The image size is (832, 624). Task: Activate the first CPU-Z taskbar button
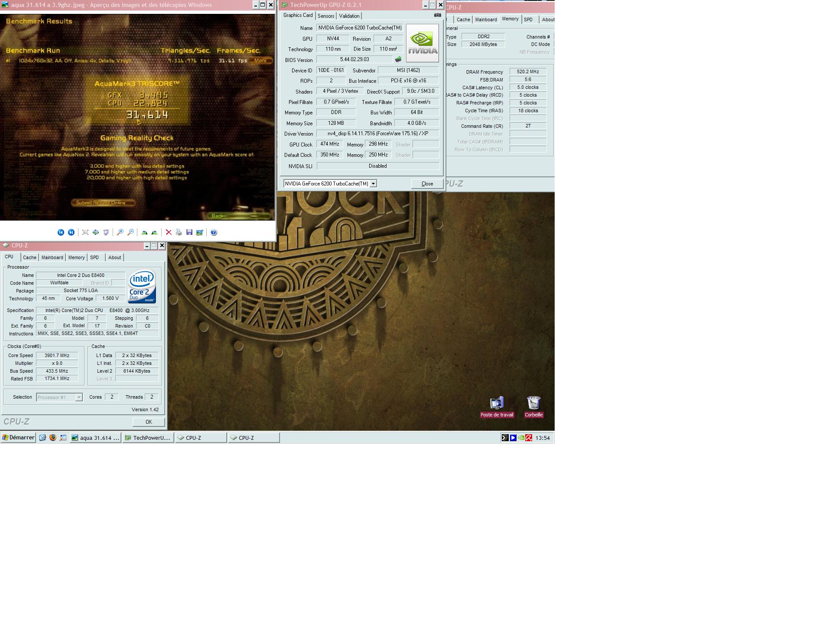pyautogui.click(x=201, y=438)
